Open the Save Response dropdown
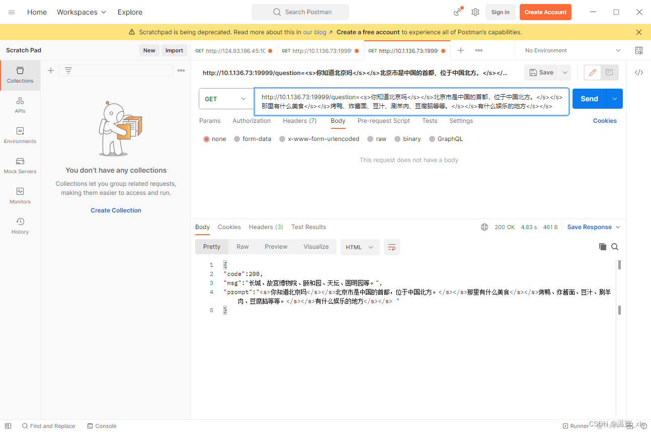Image resolution: width=651 pixels, height=432 pixels. pyautogui.click(x=594, y=227)
